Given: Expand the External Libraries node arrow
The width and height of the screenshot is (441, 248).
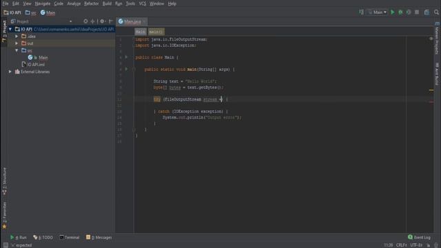Looking at the screenshot, I should (x=10, y=72).
